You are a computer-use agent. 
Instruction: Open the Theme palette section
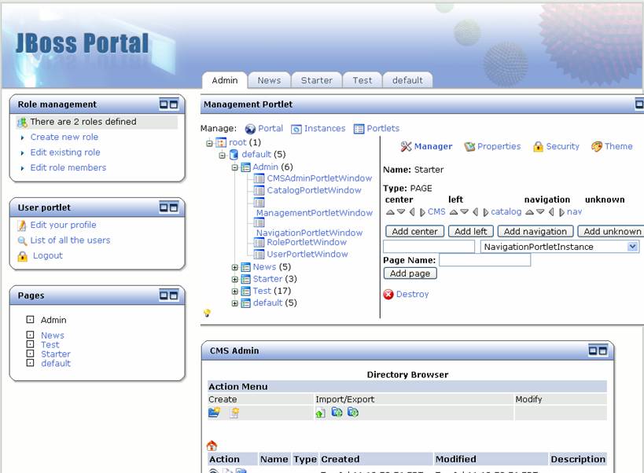[x=597, y=146]
